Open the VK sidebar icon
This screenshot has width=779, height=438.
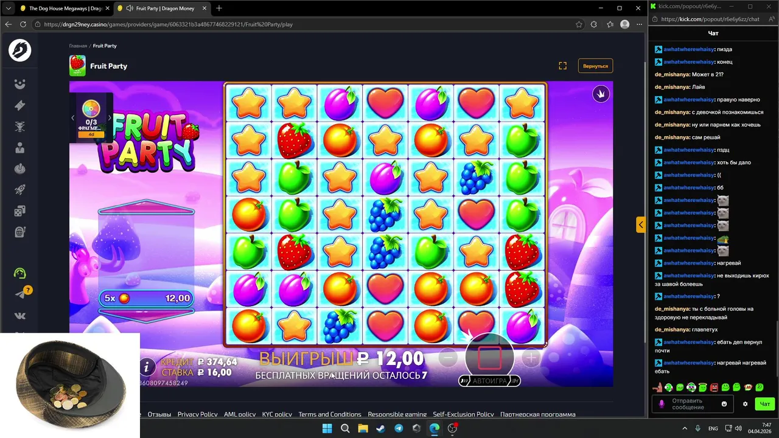(x=20, y=316)
